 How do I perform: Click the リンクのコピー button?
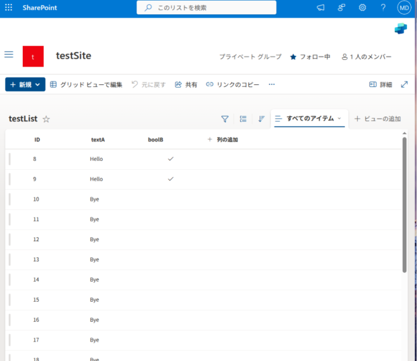tap(233, 85)
